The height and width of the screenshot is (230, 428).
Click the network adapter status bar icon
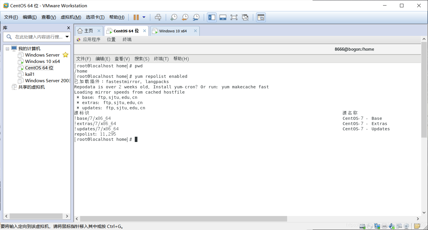pyautogui.click(x=377, y=226)
